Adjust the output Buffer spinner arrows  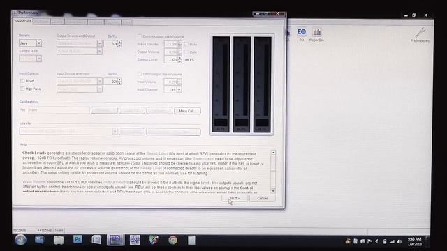point(119,43)
